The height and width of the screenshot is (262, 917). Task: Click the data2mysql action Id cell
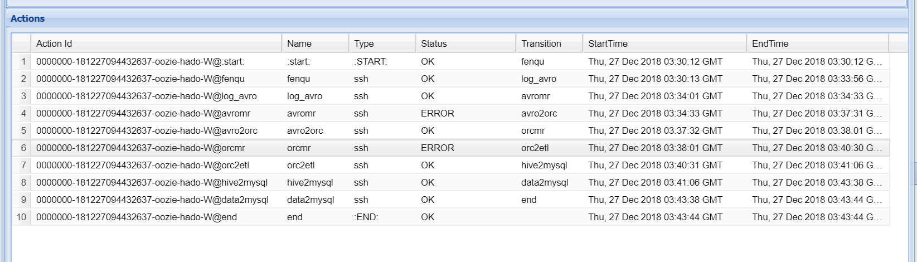pos(152,200)
